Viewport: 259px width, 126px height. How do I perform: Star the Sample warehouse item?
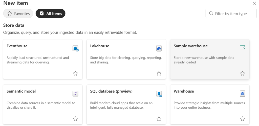click(x=242, y=73)
